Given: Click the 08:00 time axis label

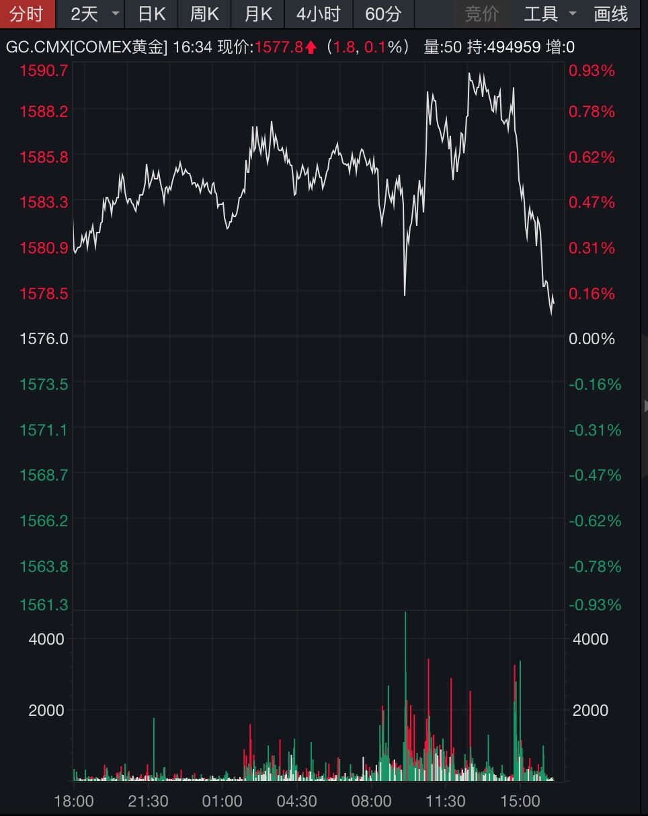Looking at the screenshot, I should point(371,801).
